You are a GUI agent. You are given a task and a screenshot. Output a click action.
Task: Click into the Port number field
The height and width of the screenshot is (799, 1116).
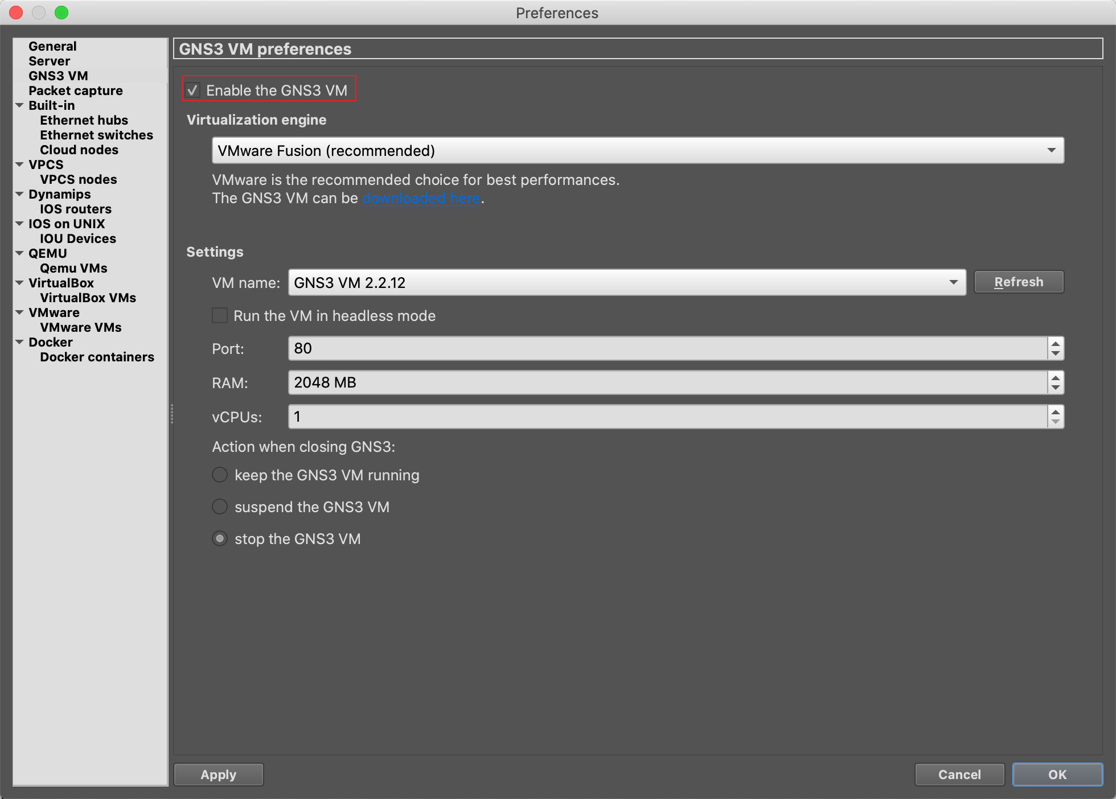pyautogui.click(x=666, y=349)
